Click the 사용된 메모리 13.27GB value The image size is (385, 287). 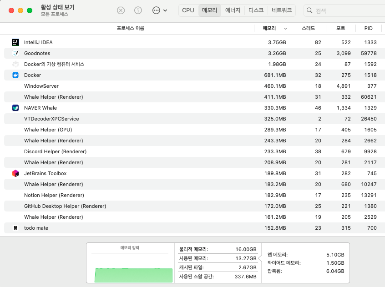click(x=246, y=258)
